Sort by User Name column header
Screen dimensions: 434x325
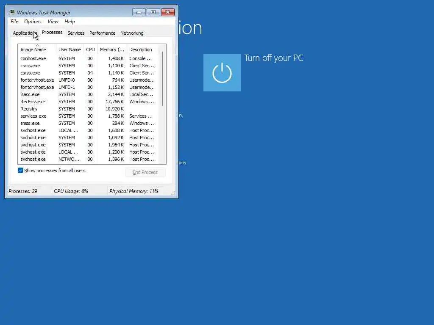pyautogui.click(x=70, y=50)
